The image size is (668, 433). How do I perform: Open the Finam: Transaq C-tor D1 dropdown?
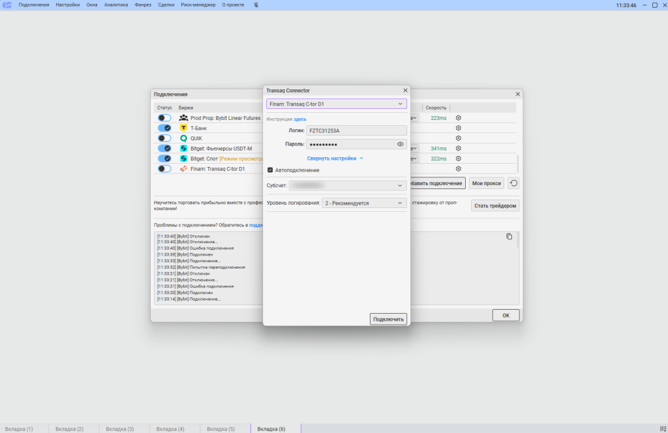click(336, 104)
